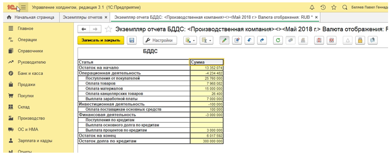392x157 pixels.
Task: Open Настройки settings button
Action: click(x=160, y=40)
